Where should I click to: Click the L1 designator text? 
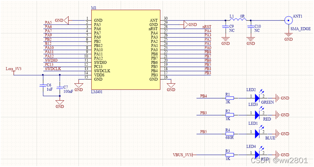tap(232, 16)
